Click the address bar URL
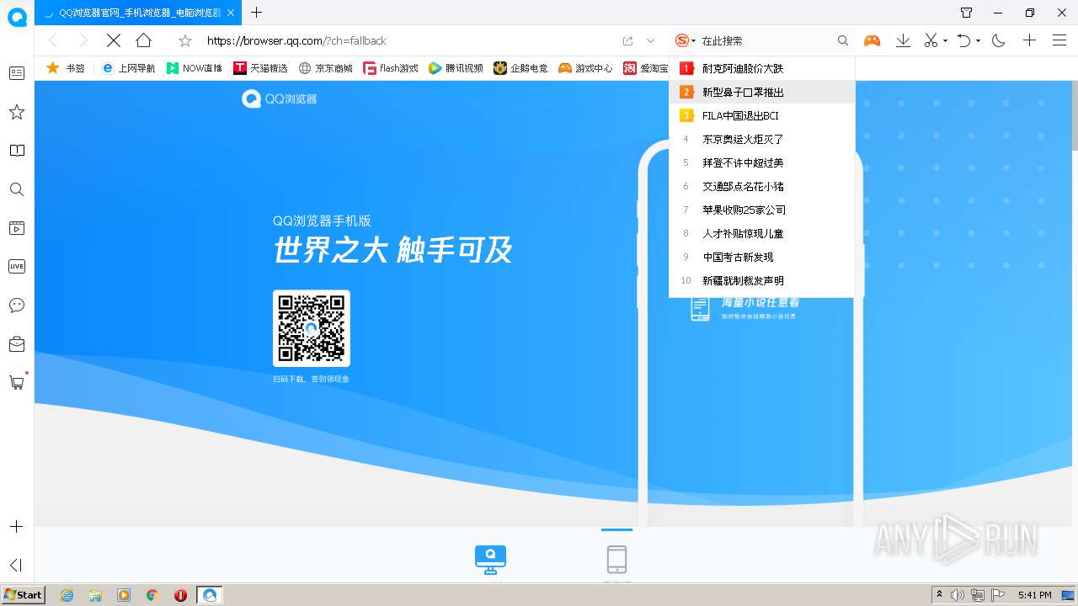 click(x=296, y=40)
